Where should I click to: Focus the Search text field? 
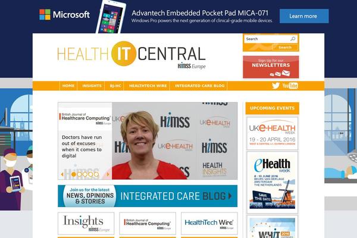point(268,39)
